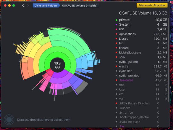Image resolution: width=173 pixels, height=130 pixels.
Task: Click the red dot beside Library
Action: click(x=116, y=39)
